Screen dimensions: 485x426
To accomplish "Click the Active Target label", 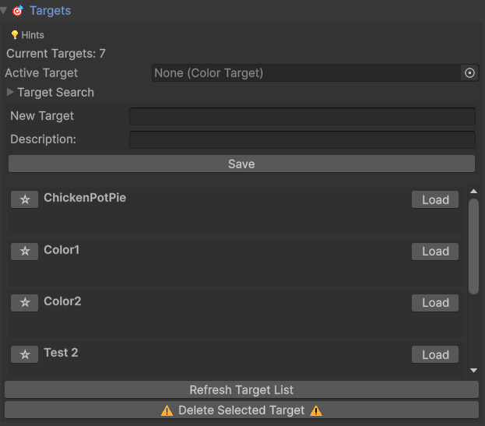I will (41, 73).
